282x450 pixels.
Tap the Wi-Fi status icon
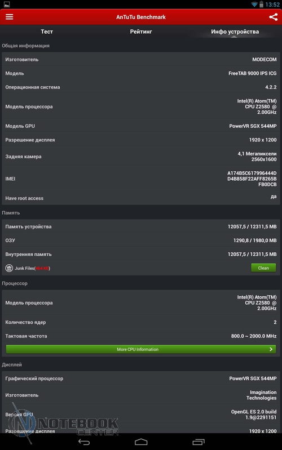254,5
